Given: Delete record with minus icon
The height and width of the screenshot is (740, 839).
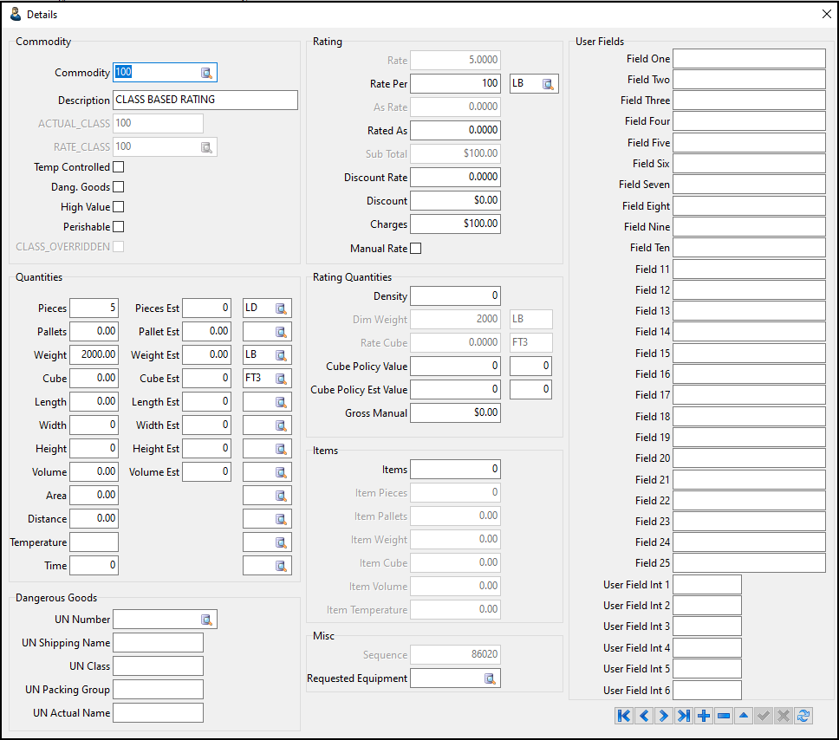Looking at the screenshot, I should [723, 716].
